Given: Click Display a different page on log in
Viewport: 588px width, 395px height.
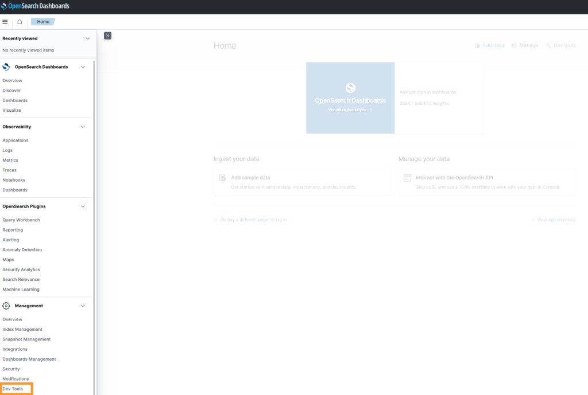Looking at the screenshot, I should tap(253, 220).
